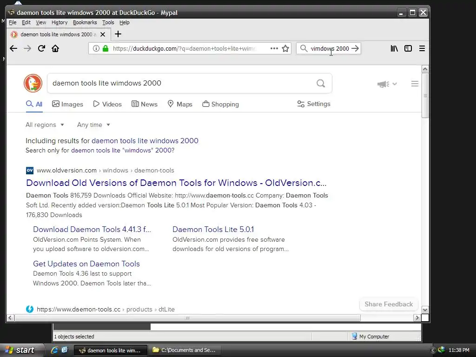Toggle the sidebar view icon
This screenshot has width=476, height=357.
tap(408, 48)
